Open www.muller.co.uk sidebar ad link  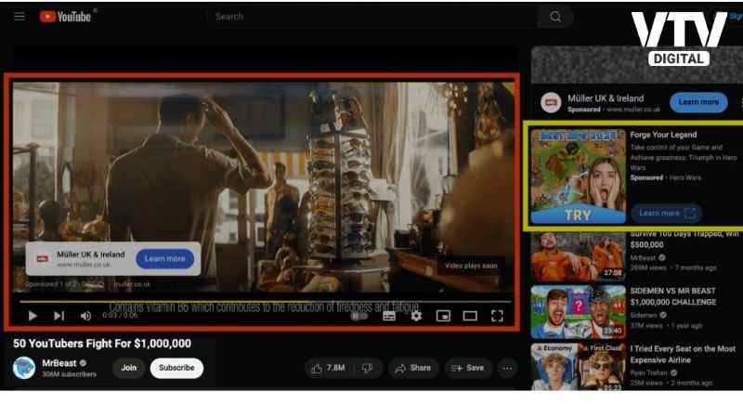633,110
